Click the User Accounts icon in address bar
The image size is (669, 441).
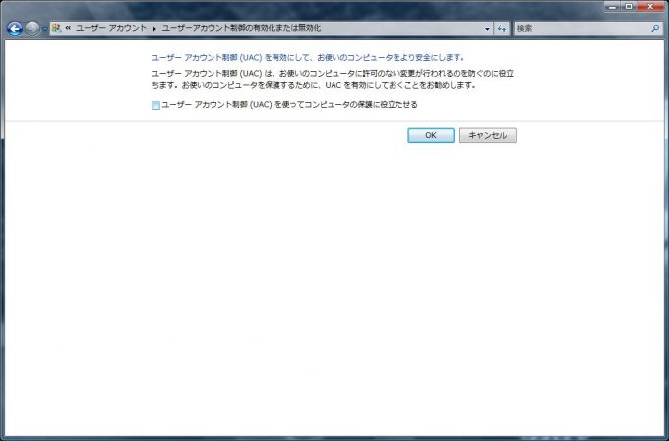click(x=56, y=29)
